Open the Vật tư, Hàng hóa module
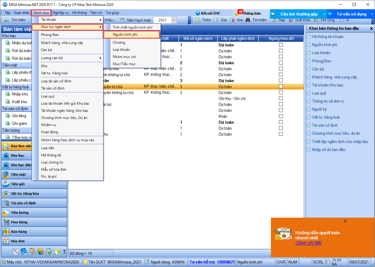 pos(34,194)
